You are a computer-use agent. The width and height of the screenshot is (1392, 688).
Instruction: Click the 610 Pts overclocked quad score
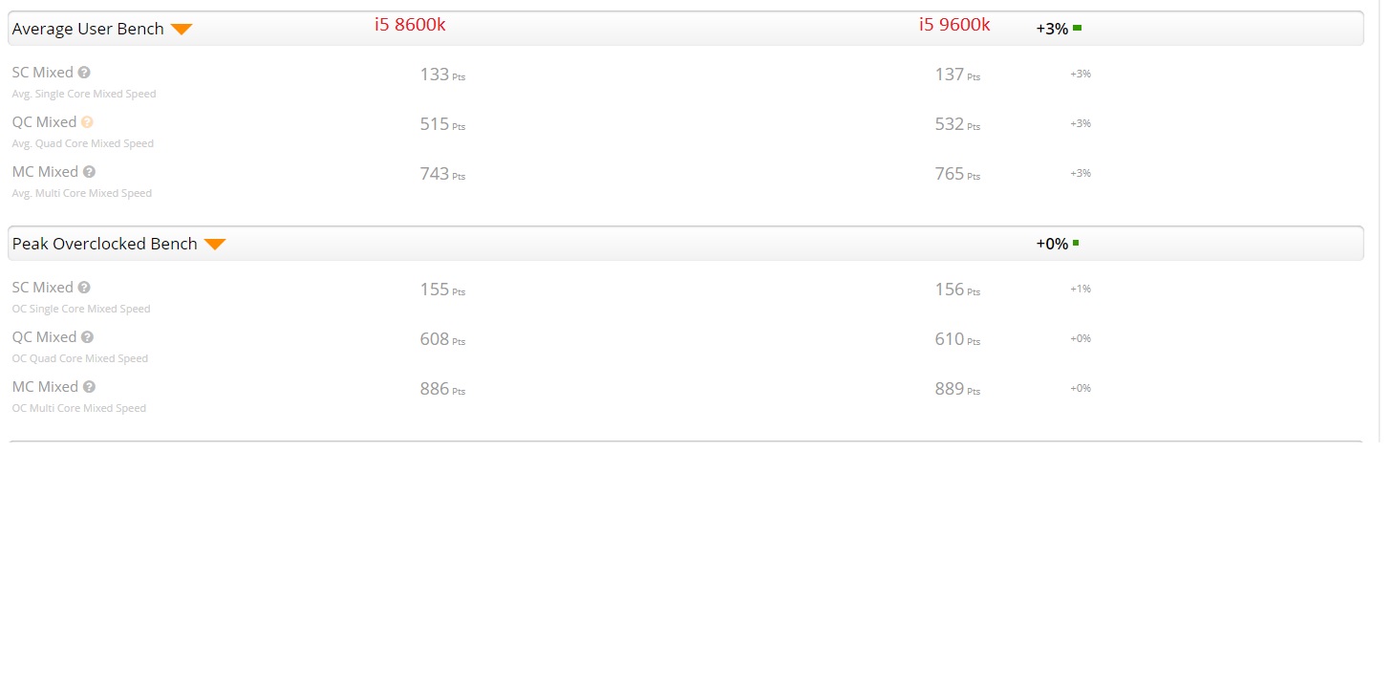(957, 339)
